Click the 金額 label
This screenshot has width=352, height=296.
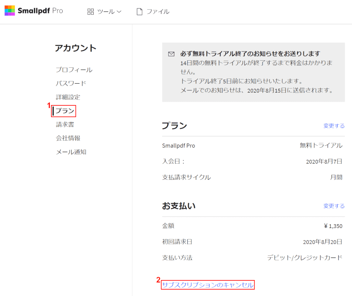(x=168, y=226)
